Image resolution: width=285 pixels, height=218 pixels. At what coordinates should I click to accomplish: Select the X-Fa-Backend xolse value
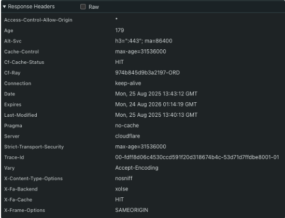[x=121, y=189]
